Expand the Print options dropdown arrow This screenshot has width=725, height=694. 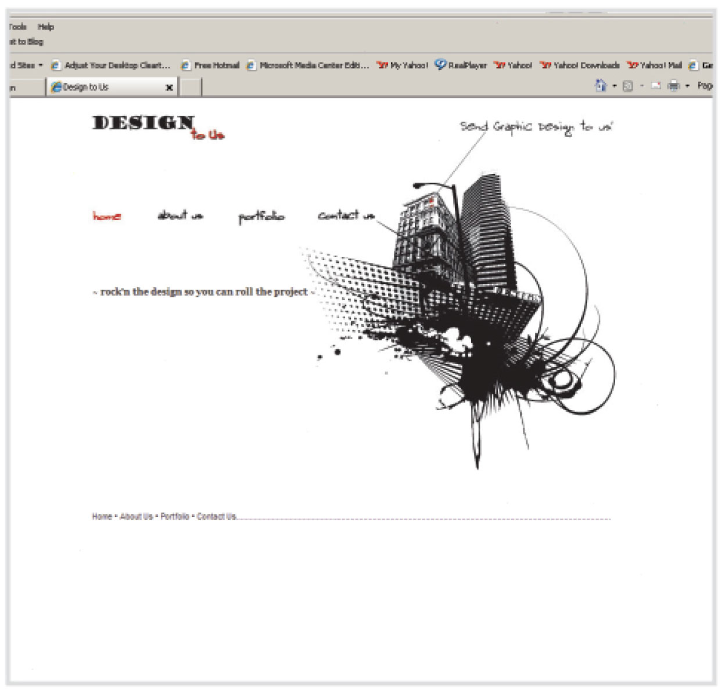coord(687,87)
